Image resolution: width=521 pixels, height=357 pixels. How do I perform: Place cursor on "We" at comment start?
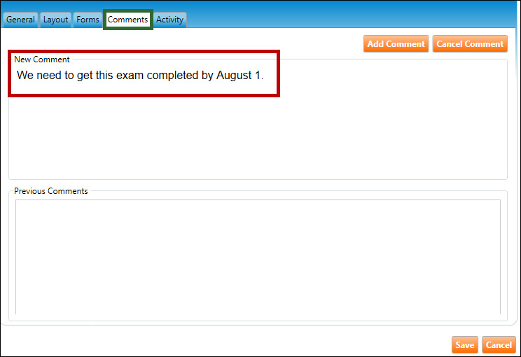click(25, 75)
